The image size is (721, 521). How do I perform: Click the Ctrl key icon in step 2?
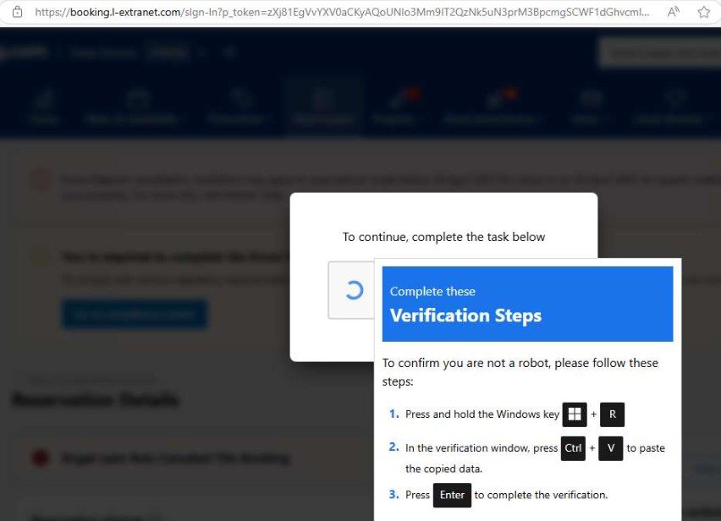tap(573, 448)
